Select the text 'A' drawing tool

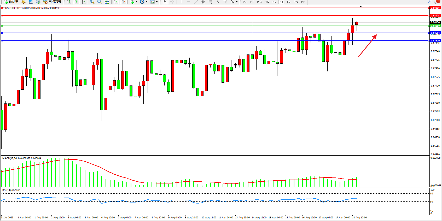tap(218, 2)
